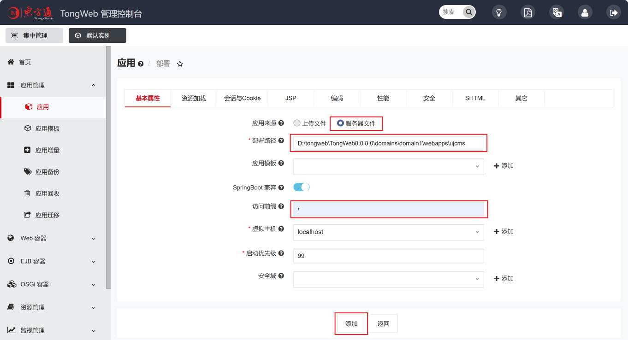Click the 集中管理 button
The height and width of the screenshot is (340, 628).
(x=34, y=35)
